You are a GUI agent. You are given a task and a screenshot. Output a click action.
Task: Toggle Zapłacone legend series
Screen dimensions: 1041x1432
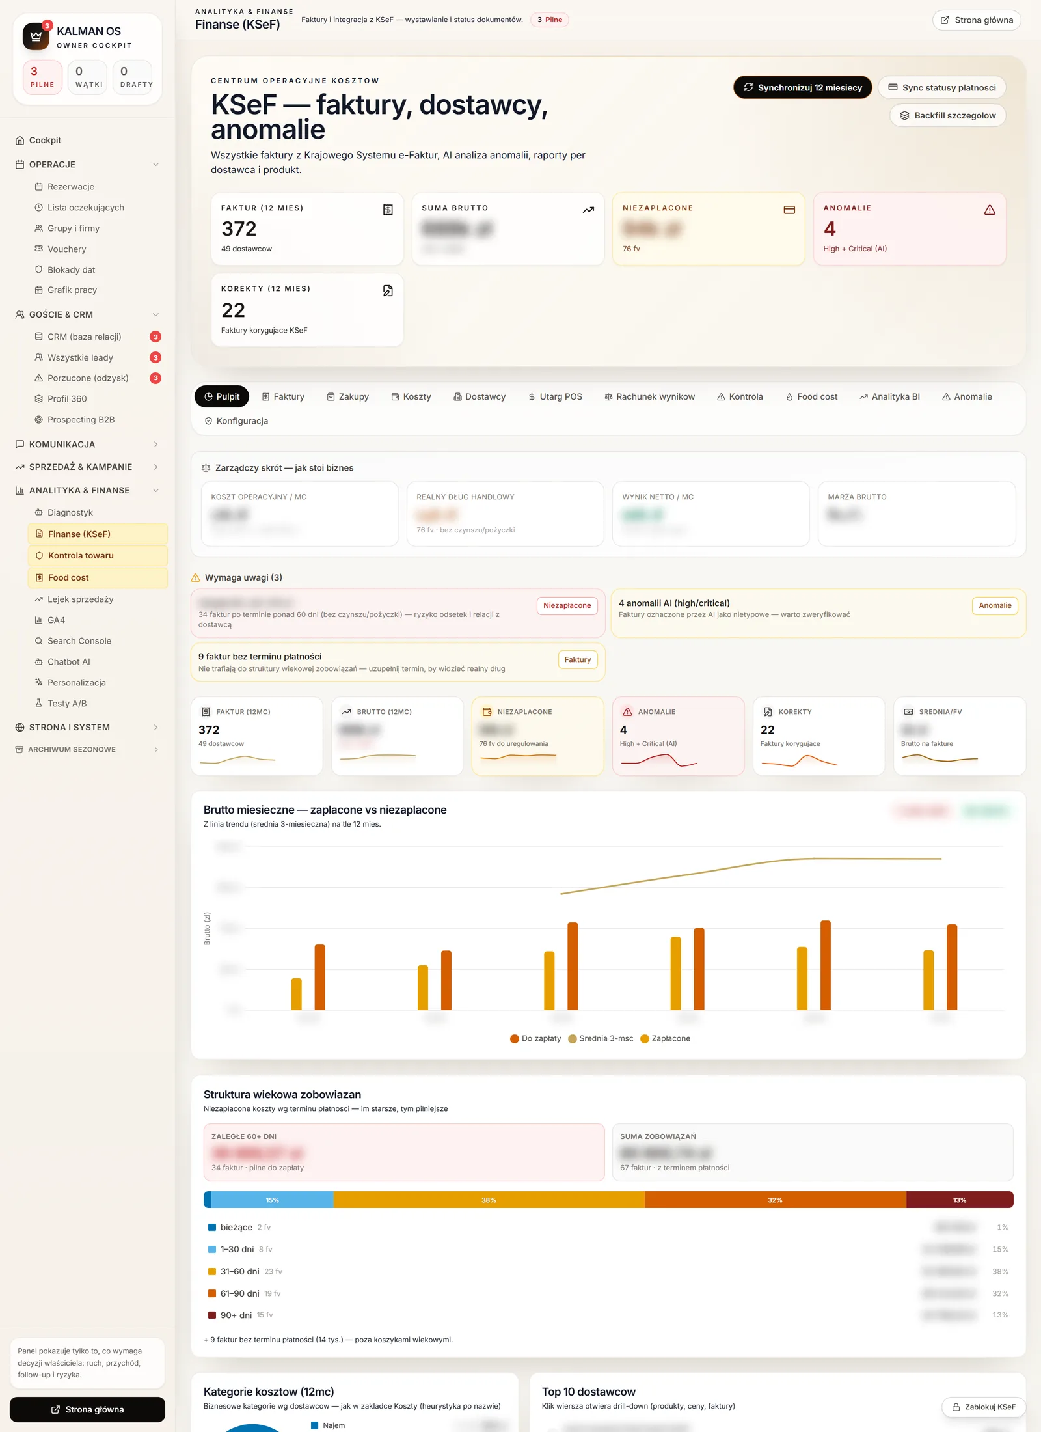pyautogui.click(x=665, y=1039)
